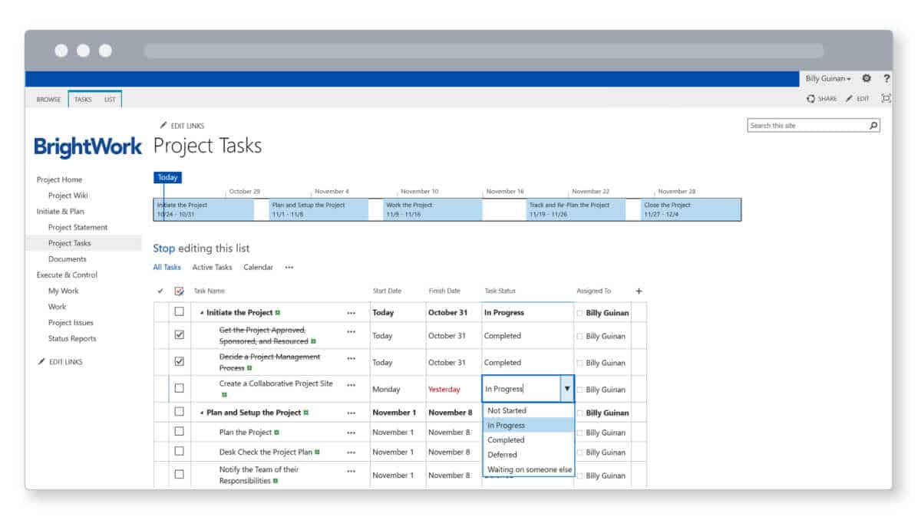Click Close the Project timeline bar
The width and height of the screenshot is (921, 520).
[691, 209]
